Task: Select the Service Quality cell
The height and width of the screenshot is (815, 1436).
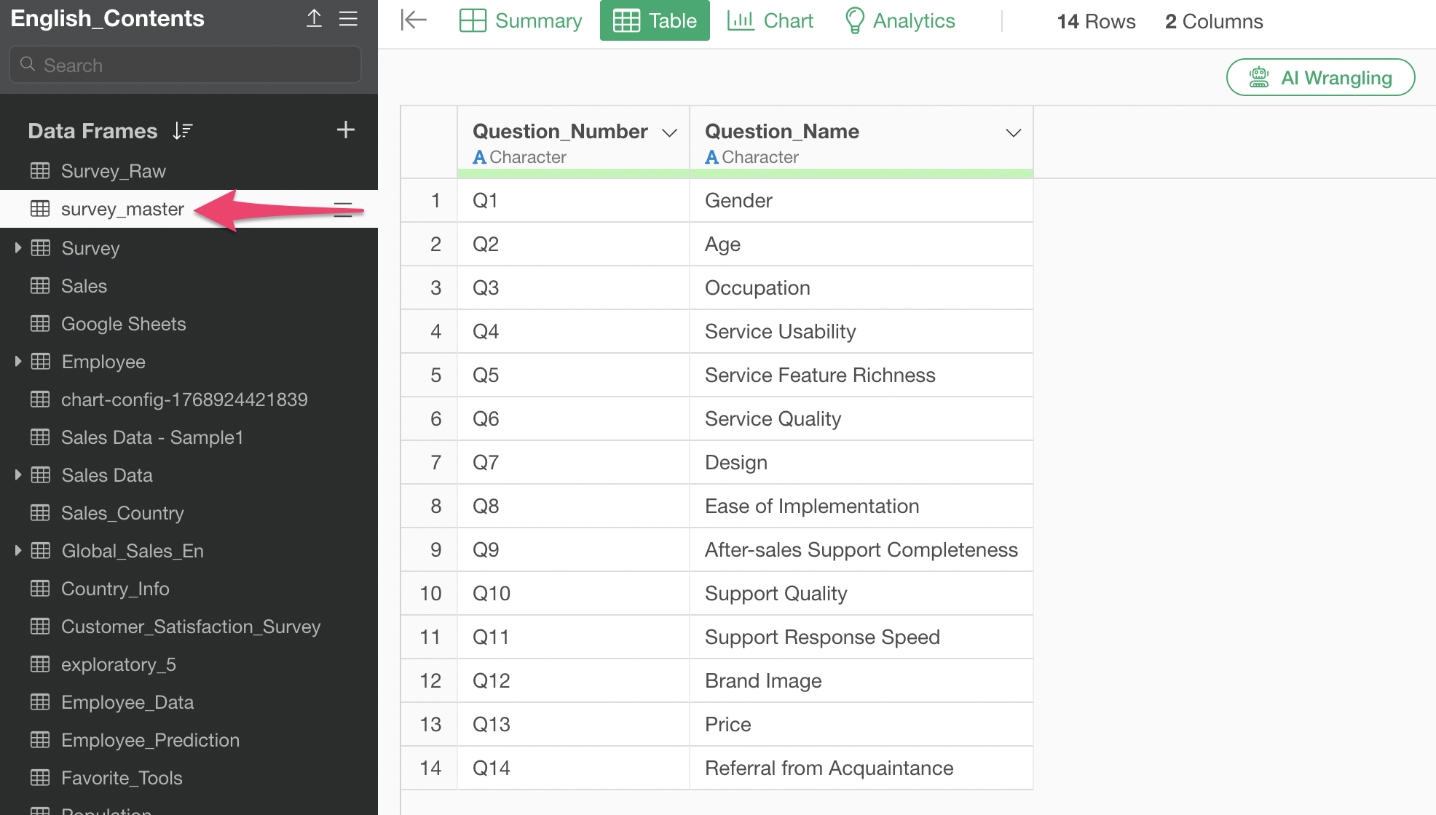Action: (x=773, y=419)
